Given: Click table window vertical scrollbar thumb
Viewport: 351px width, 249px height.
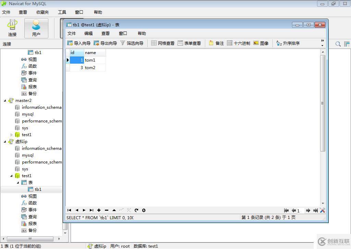Looking at the screenshot, I should (x=323, y=103).
